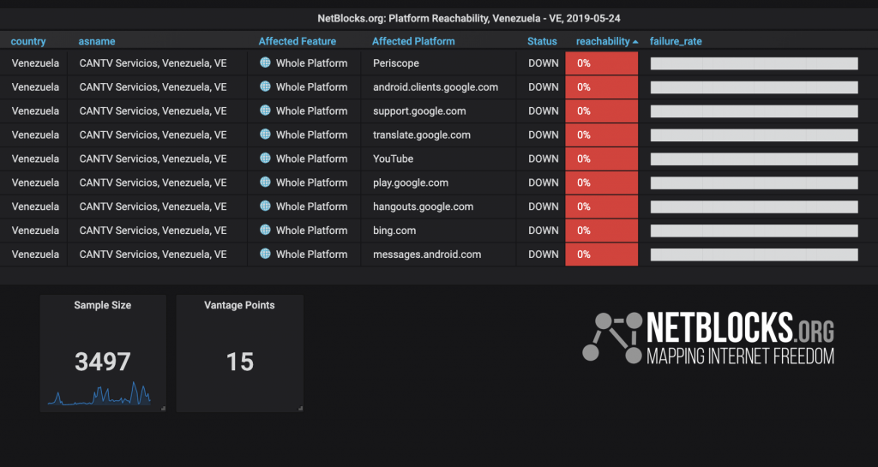Click the 0% reachability cell for Periscope
Viewport: 878px width, 467px height.
click(x=601, y=63)
